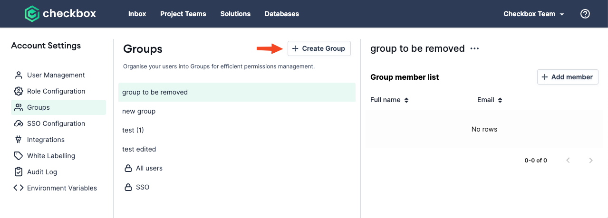Select the 'group to be removed' row
Viewport: 608px width, 218px height.
click(x=237, y=92)
